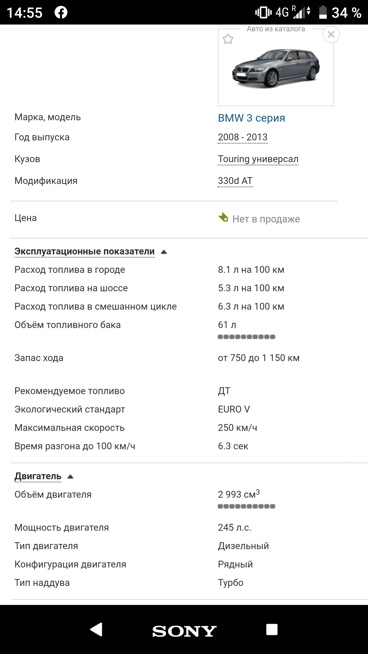This screenshot has width=368, height=654.
Task: Tap the vibrate mode icon in status bar
Action: [x=263, y=13]
